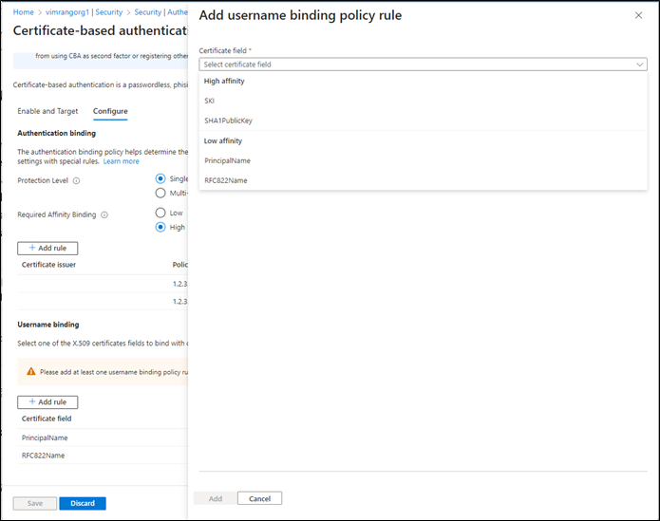The width and height of the screenshot is (660, 521).
Task: Click the Certificate issuer column header
Action: pos(48,265)
